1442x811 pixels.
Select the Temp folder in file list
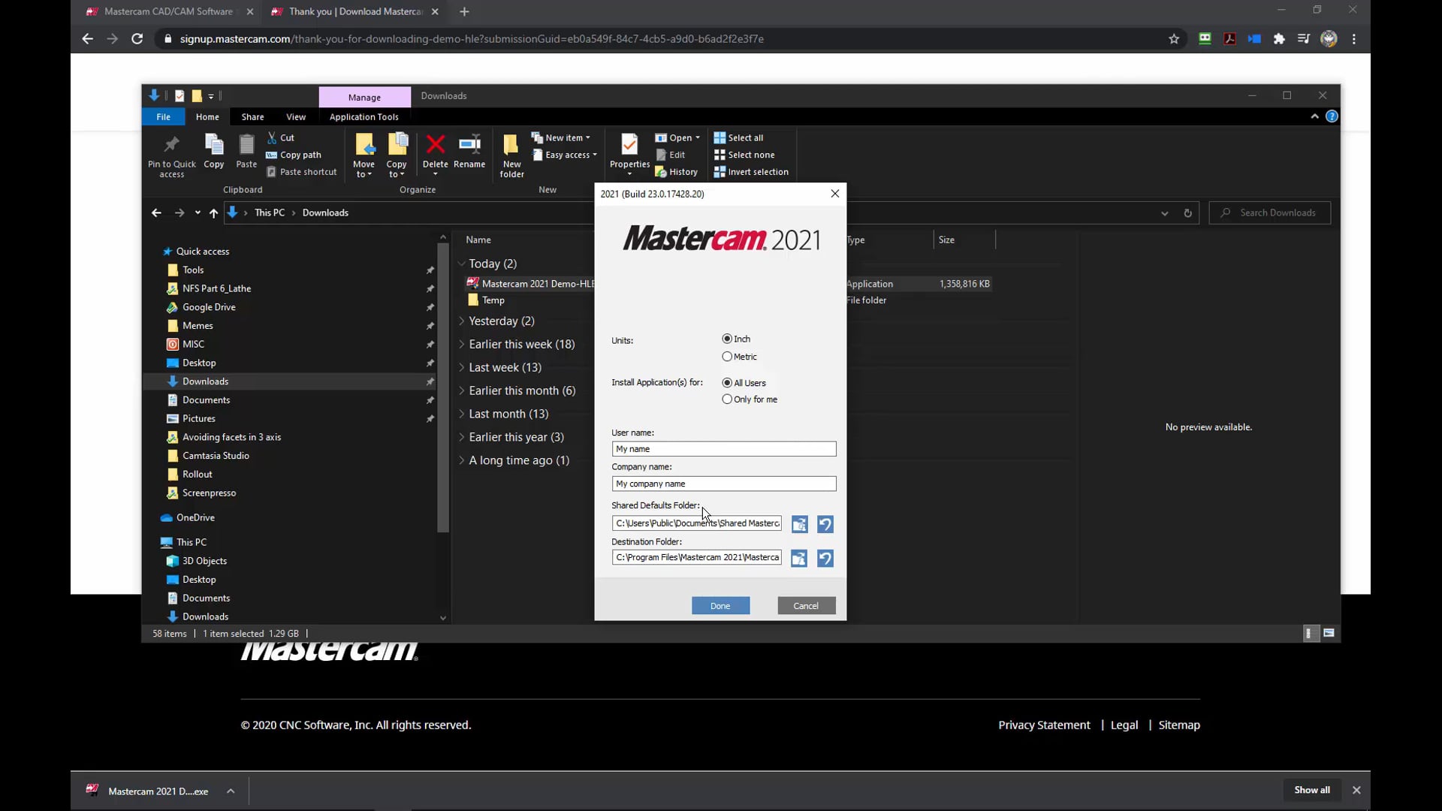coord(493,300)
